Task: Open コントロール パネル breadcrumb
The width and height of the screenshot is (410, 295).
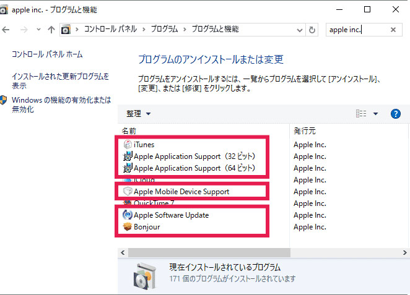Action: 110,29
